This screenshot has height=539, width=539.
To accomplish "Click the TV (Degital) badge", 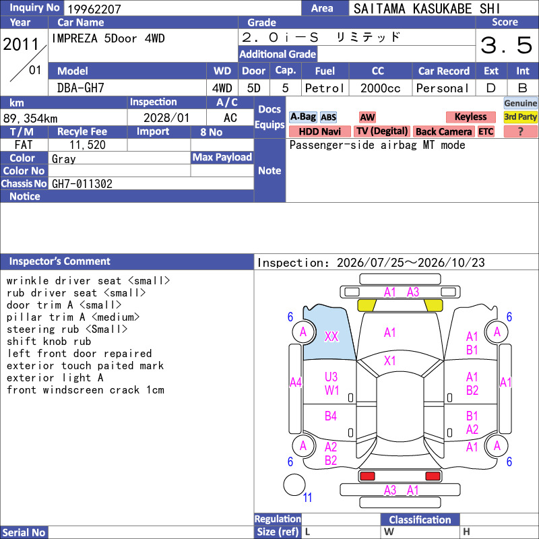I will [x=382, y=131].
